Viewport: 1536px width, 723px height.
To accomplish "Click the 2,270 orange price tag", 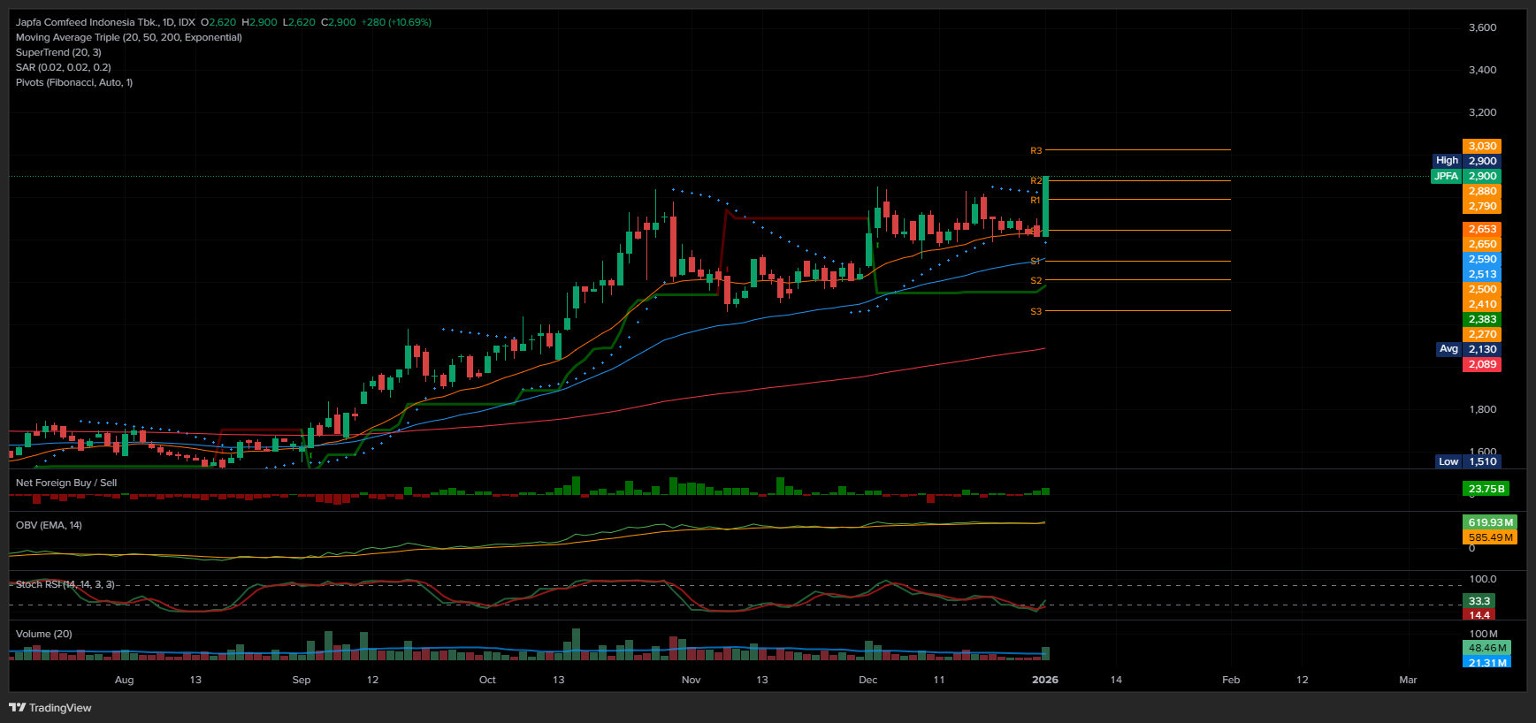I will (1482, 334).
